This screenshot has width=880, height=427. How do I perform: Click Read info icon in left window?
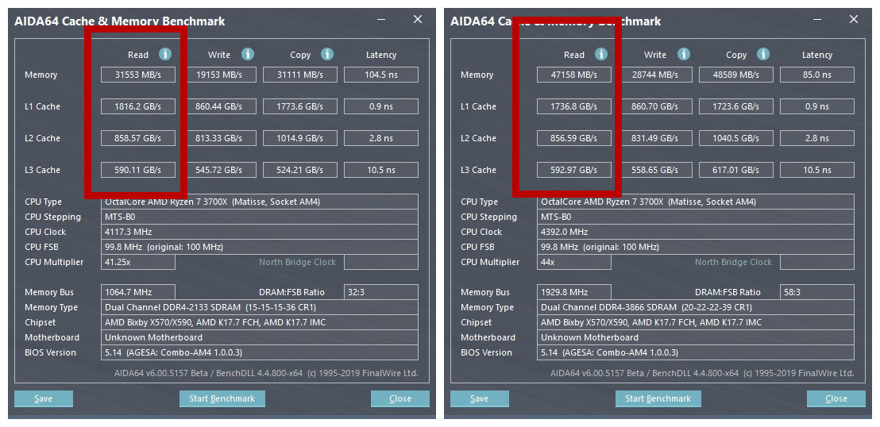click(165, 54)
